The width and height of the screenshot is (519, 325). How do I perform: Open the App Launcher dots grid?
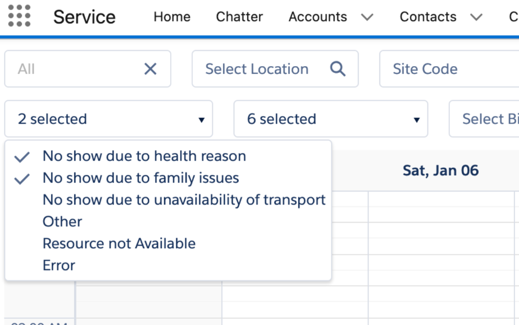[20, 16]
